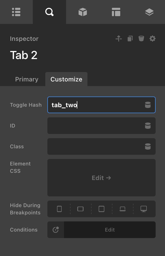Viewport: 165px width, 256px height.
Task: Duplicate the Tab 2 element
Action: (130, 39)
